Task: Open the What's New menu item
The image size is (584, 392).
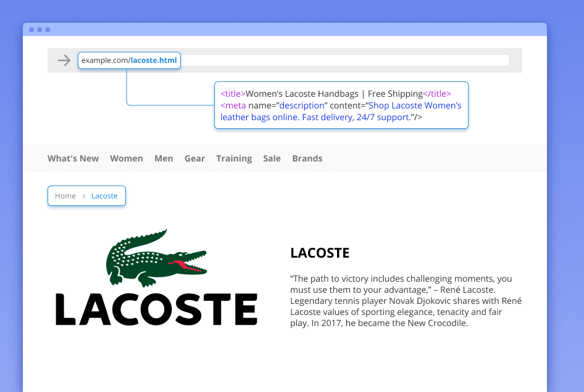Action: 73,158
